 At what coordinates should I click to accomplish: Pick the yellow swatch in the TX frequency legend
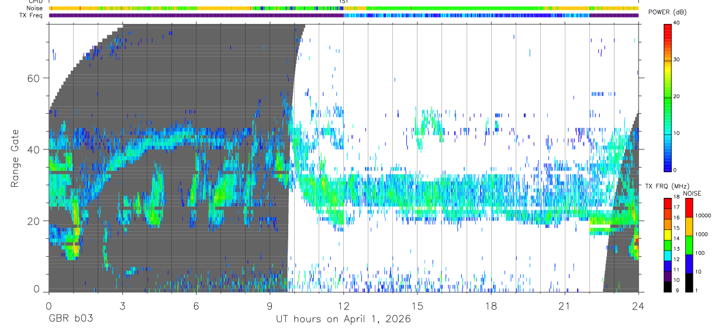point(667,235)
